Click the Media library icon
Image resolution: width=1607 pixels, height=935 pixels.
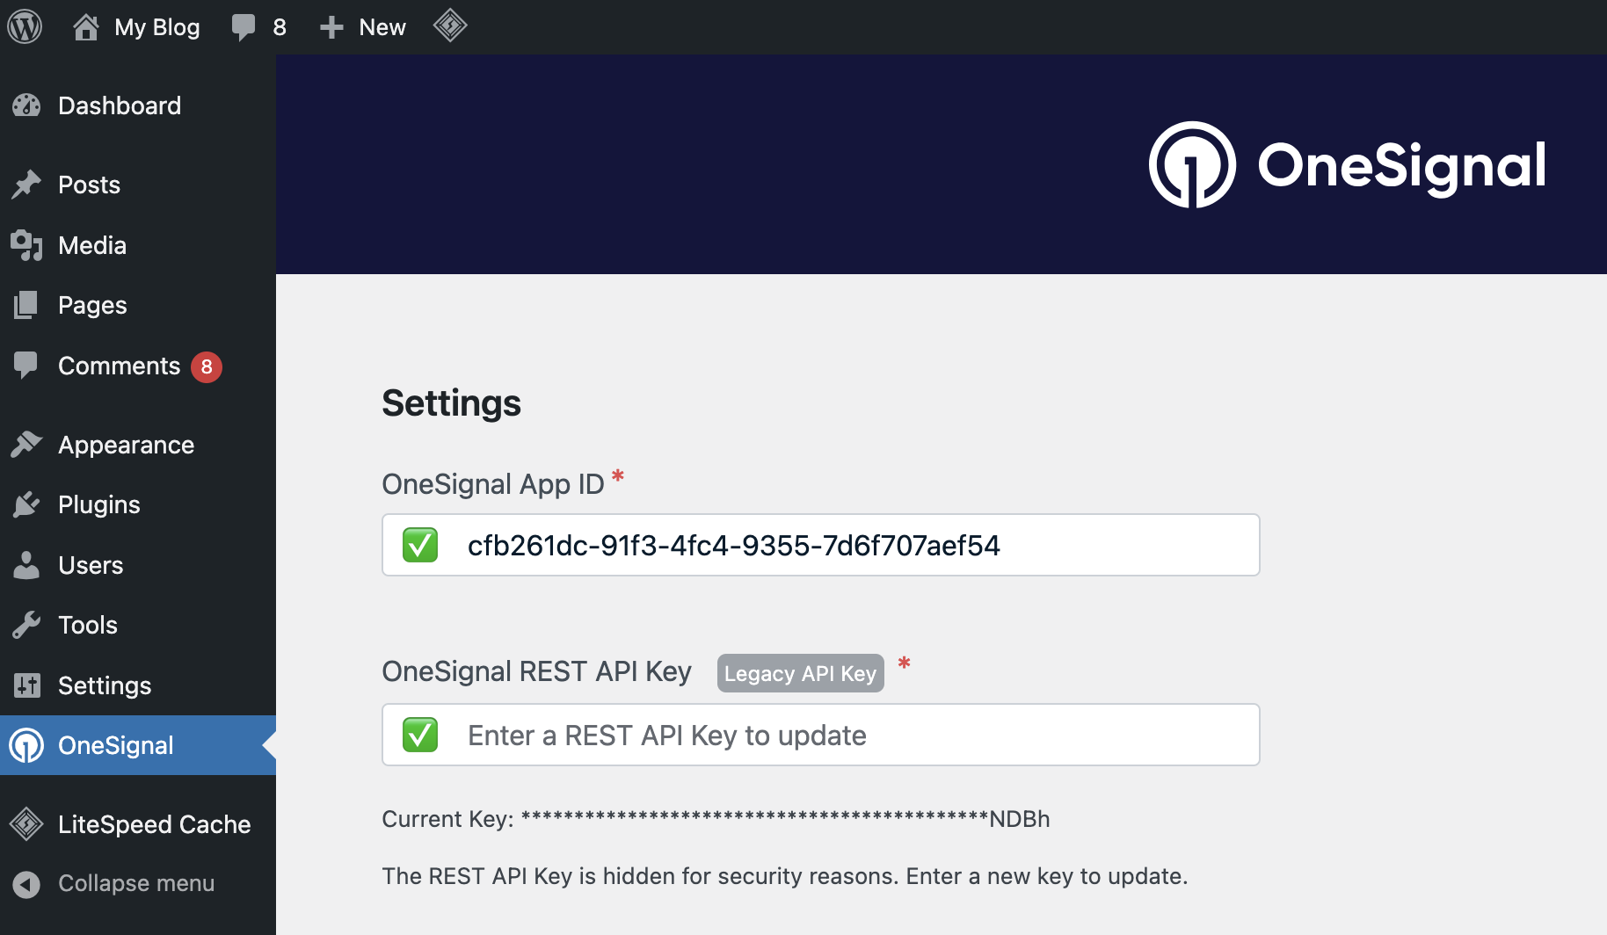coord(26,245)
